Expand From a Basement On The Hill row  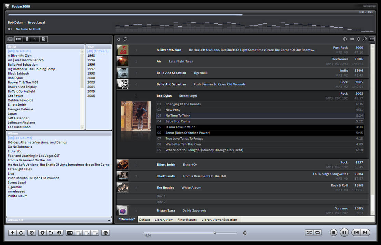coord(243,176)
